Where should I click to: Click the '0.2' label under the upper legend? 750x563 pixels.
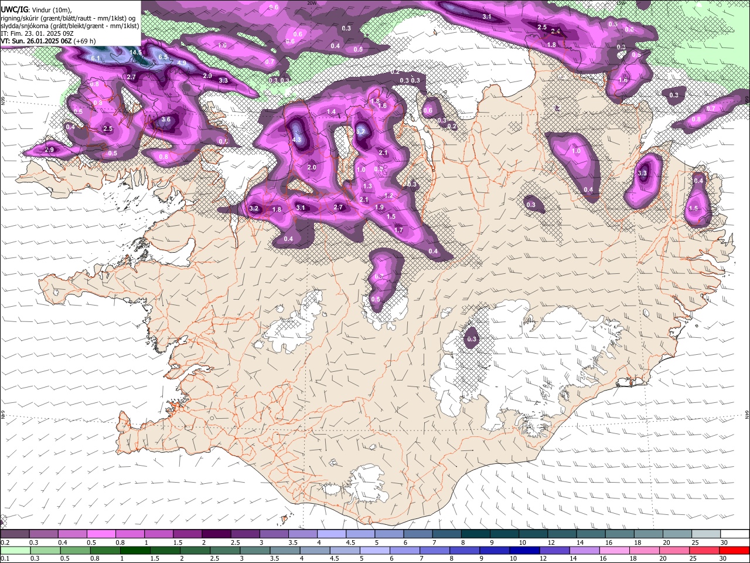5,542
